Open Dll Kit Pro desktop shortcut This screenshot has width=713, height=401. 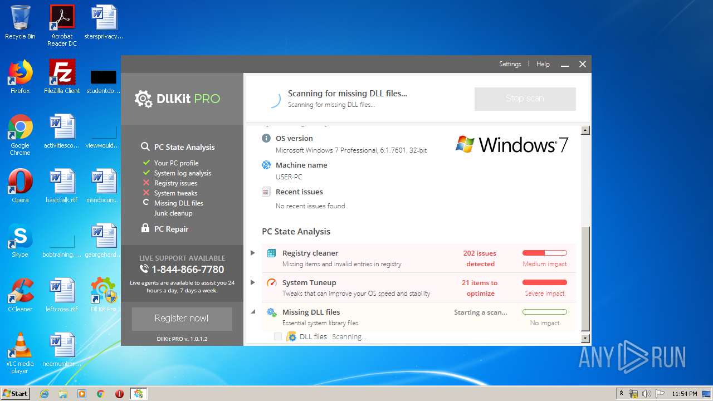tap(103, 295)
